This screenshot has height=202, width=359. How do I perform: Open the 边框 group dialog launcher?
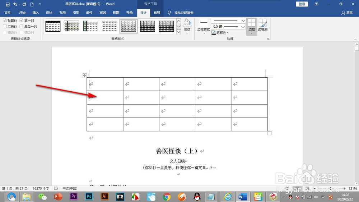coord(268,39)
